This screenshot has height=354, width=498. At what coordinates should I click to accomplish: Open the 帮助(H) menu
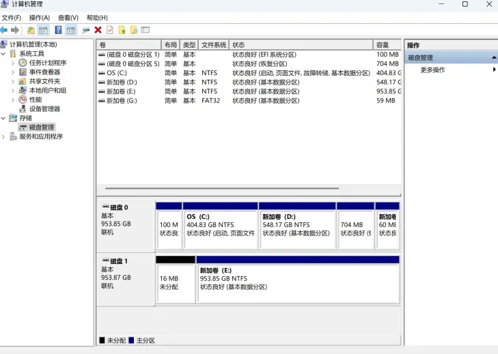(97, 18)
